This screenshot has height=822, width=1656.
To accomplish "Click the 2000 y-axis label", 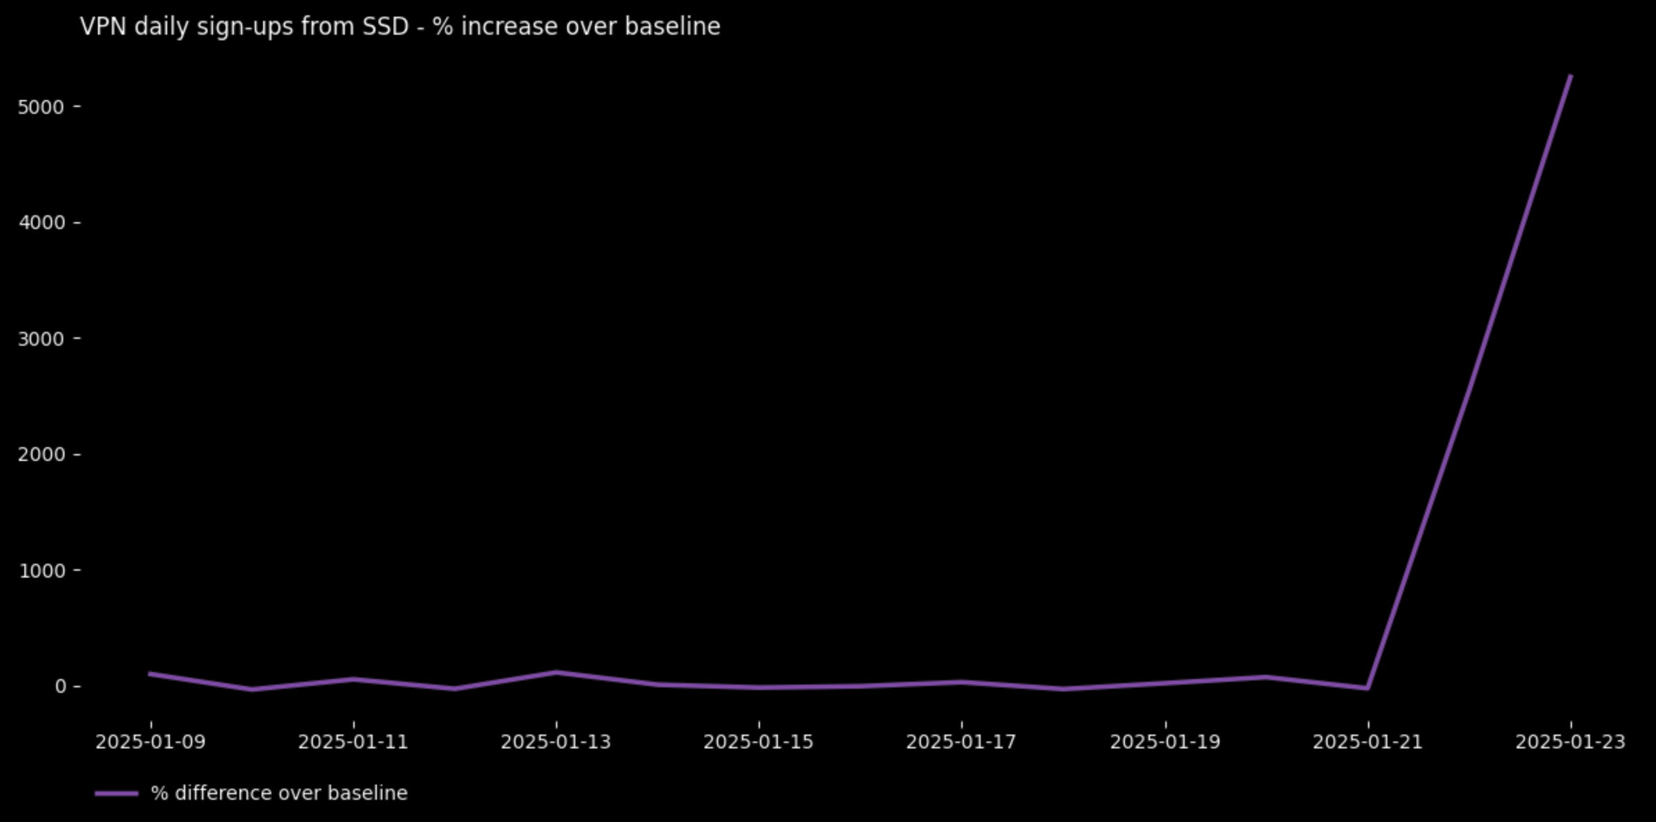I will click(x=40, y=455).
